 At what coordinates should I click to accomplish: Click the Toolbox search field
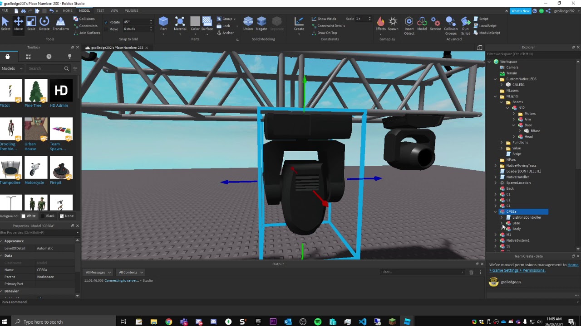click(49, 68)
